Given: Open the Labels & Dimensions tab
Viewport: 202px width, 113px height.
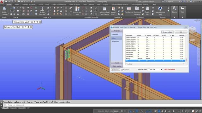Looking at the screenshot, I should (59, 4).
